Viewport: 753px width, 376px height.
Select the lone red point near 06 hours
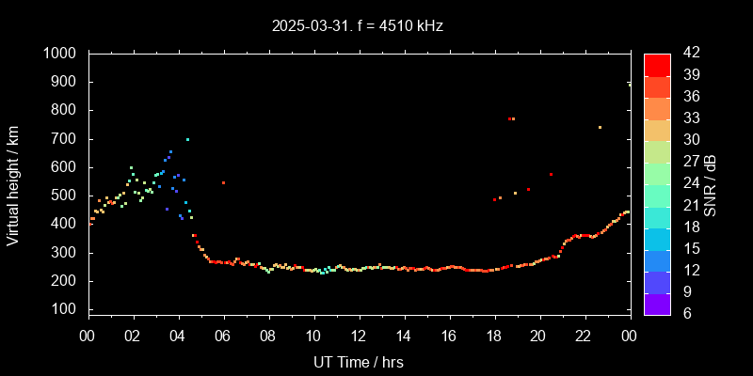[223, 182]
